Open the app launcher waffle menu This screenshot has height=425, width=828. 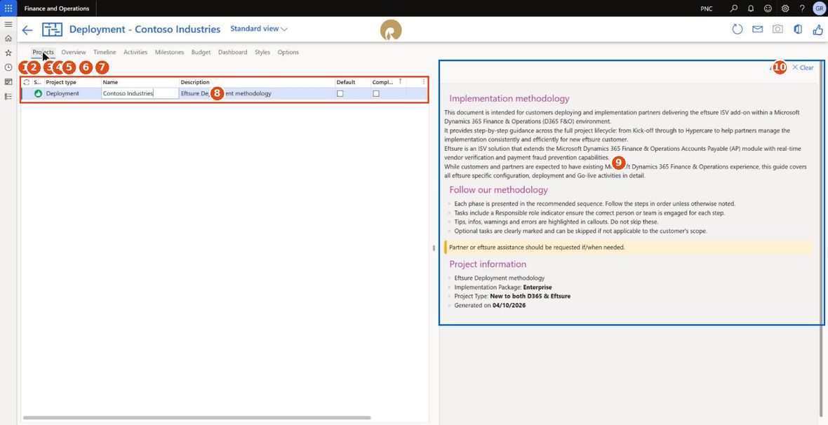8,8
